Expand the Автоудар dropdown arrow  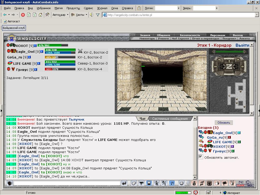pyautogui.click(x=68, y=15)
